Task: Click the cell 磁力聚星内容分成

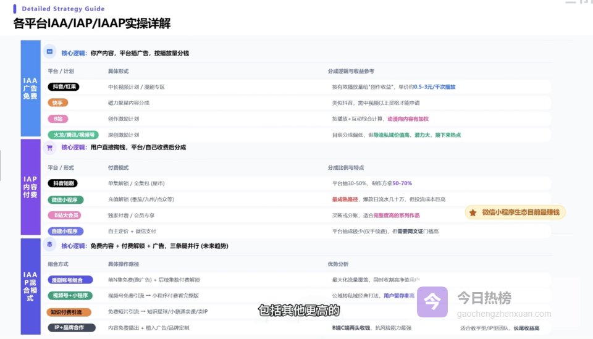Action: [128, 103]
